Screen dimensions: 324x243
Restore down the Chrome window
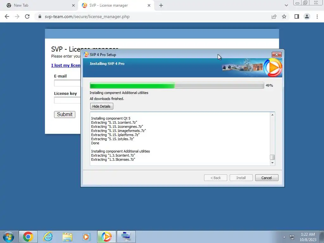pyautogui.click(x=305, y=3)
